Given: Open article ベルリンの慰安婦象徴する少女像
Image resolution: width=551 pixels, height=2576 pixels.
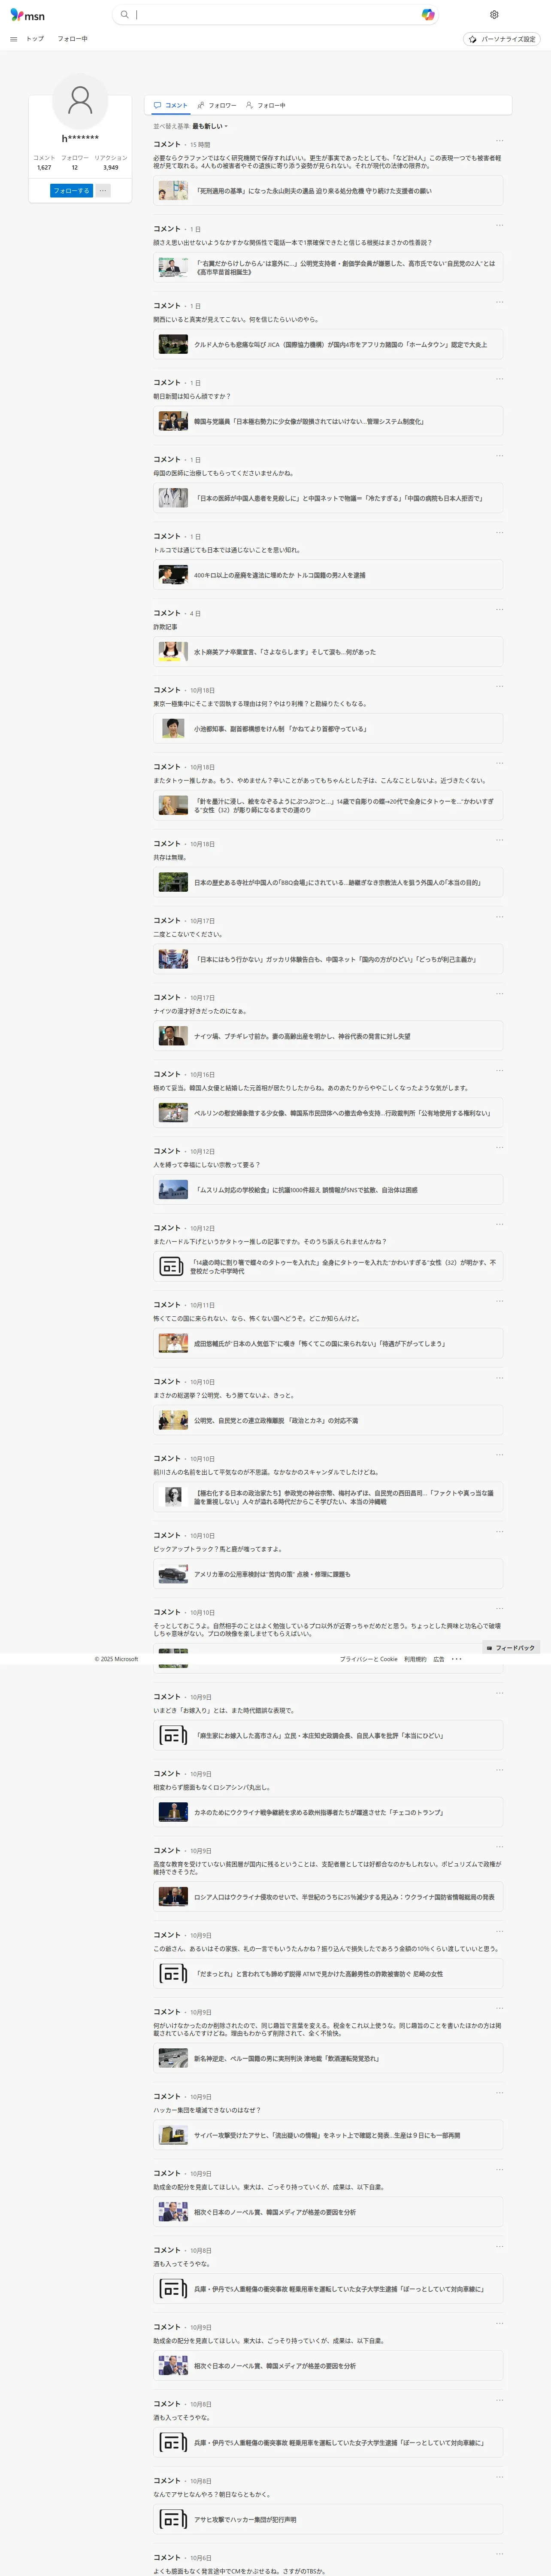Looking at the screenshot, I should 328,1113.
